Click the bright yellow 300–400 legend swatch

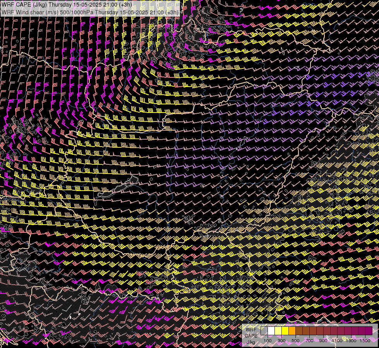[285, 331]
